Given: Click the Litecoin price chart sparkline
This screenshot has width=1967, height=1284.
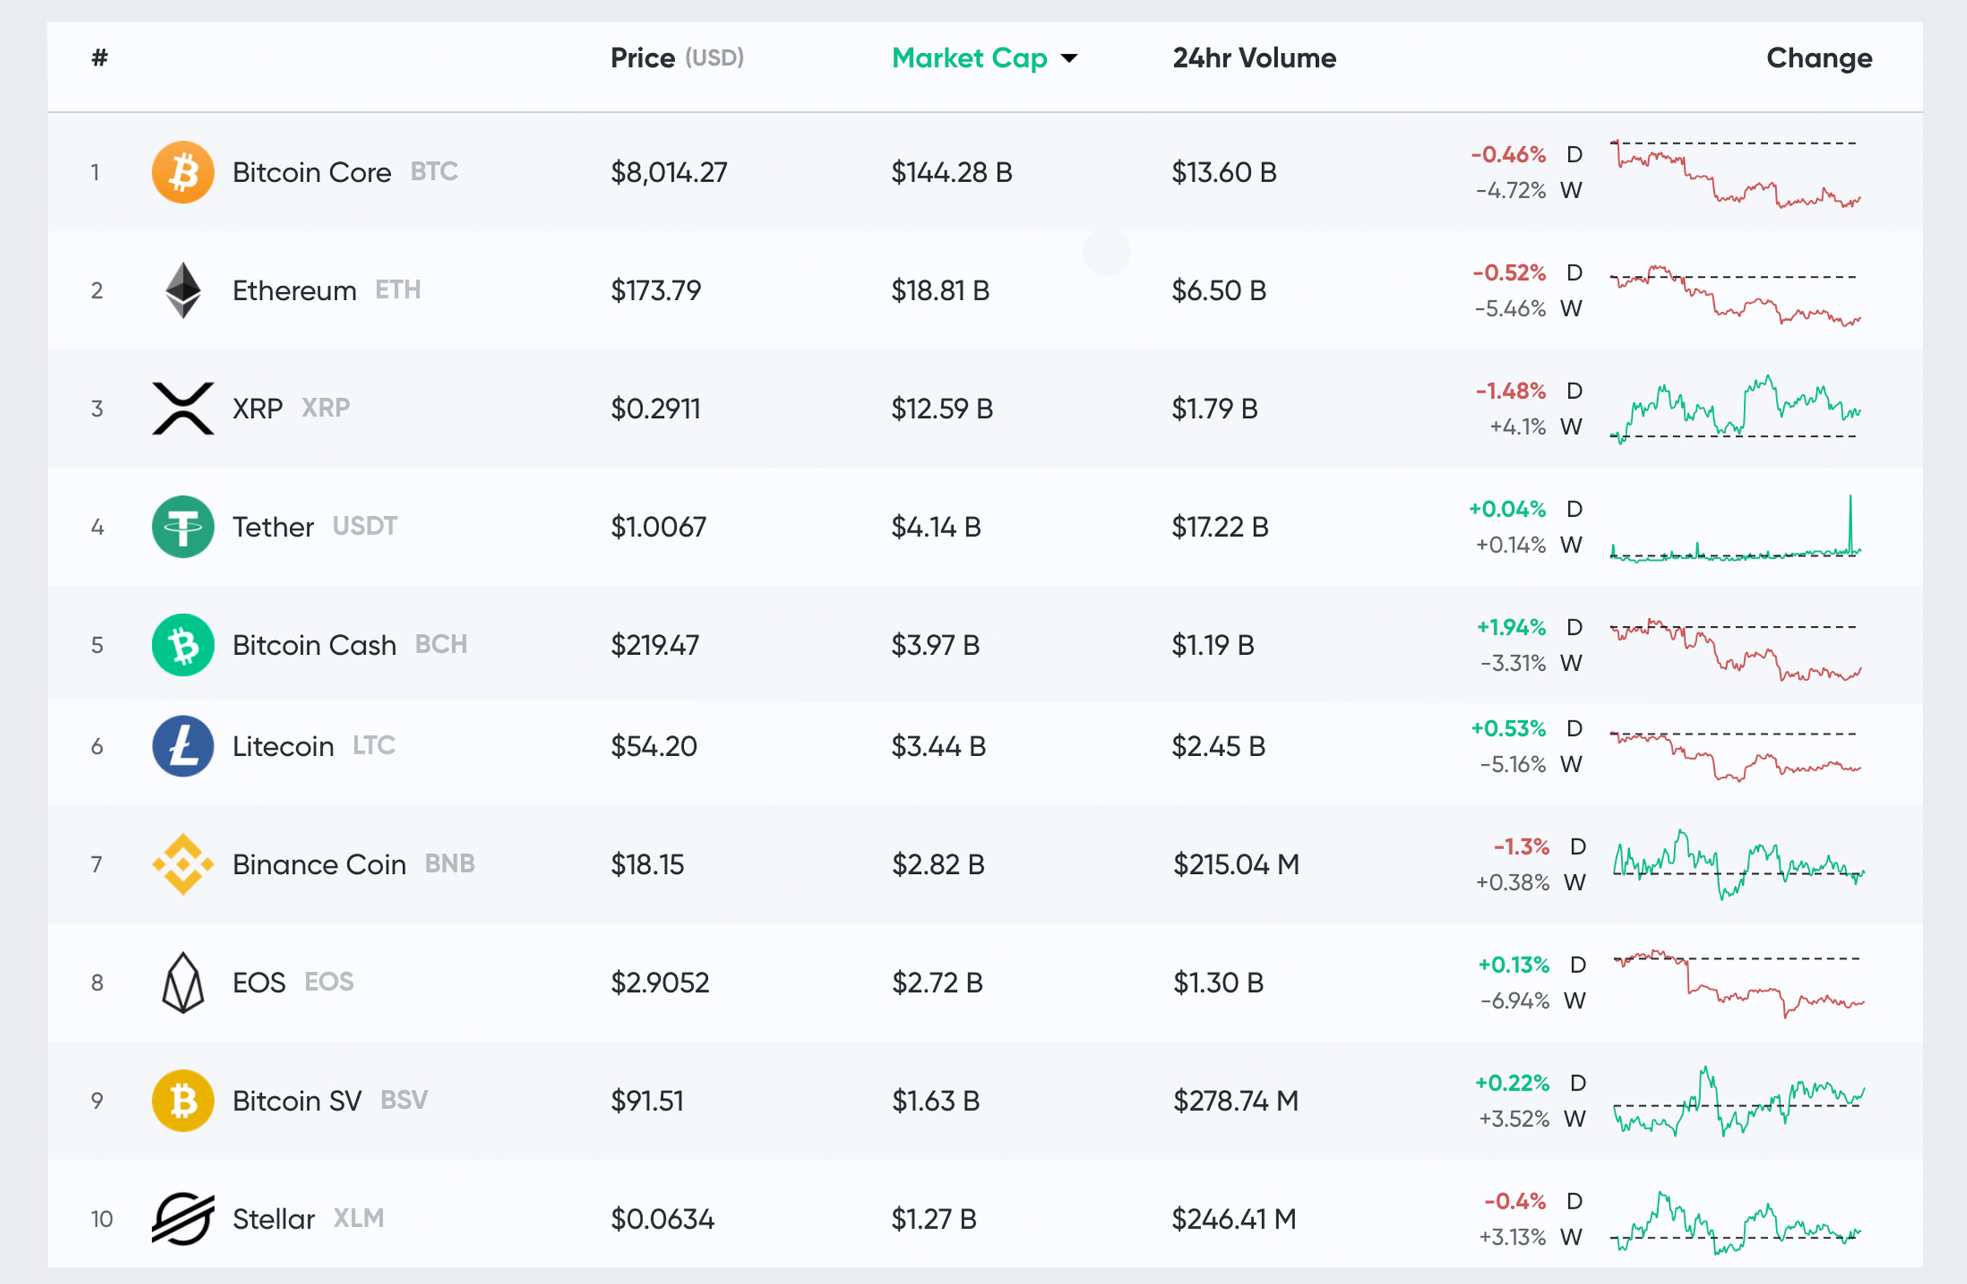Looking at the screenshot, I should (1736, 755).
